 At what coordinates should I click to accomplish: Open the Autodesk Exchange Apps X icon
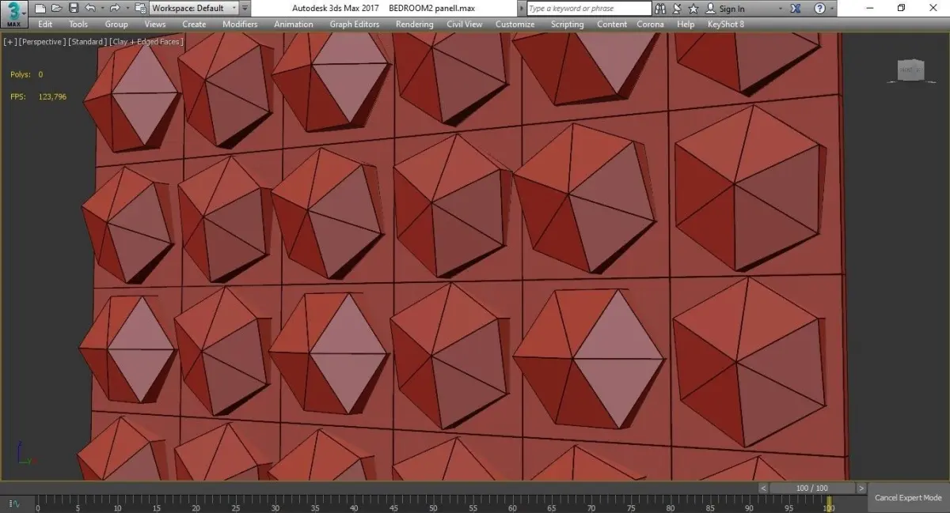pyautogui.click(x=796, y=9)
